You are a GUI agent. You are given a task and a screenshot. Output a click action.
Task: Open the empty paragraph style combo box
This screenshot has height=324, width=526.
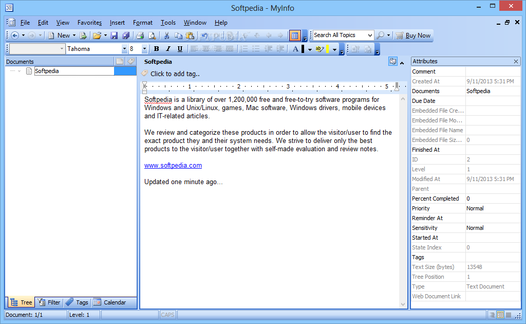tap(37, 49)
